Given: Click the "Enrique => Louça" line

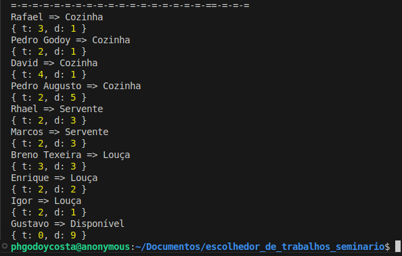Looking at the screenshot, I should 54,178.
